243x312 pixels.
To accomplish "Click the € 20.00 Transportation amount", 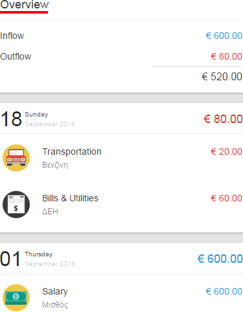I will [226, 151].
